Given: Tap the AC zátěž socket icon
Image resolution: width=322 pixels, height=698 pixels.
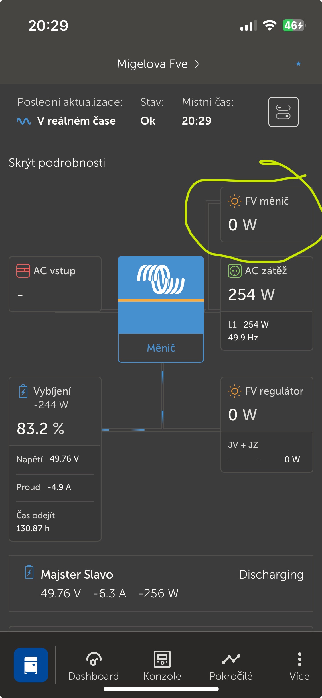Looking at the screenshot, I should [234, 271].
